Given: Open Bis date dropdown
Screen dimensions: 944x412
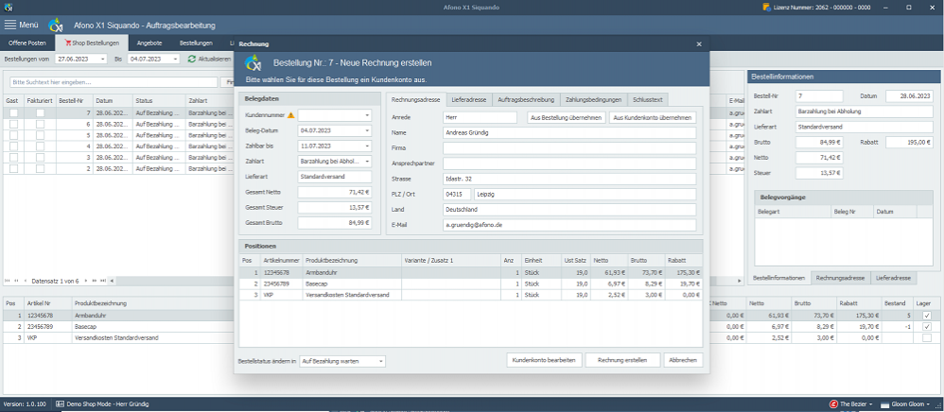Looking at the screenshot, I should pyautogui.click(x=175, y=59).
